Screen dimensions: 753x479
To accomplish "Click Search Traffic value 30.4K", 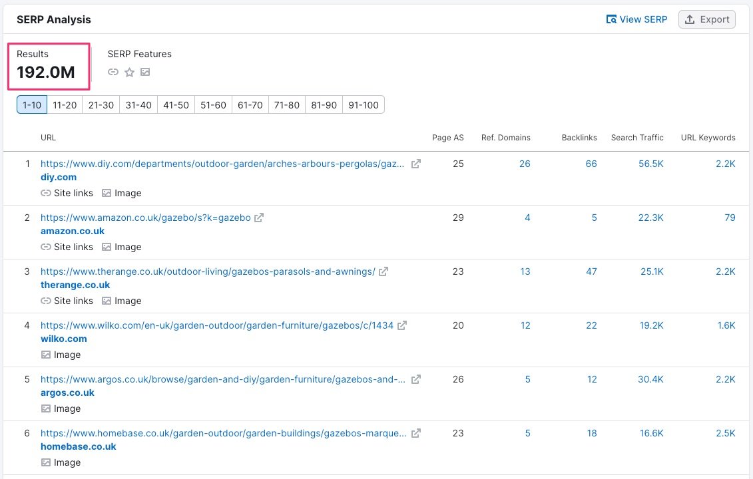I will [x=650, y=379].
